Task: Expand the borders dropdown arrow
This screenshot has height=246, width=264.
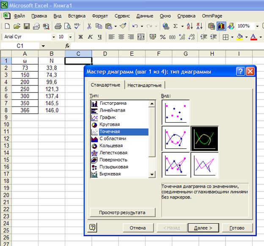Action: (232, 37)
